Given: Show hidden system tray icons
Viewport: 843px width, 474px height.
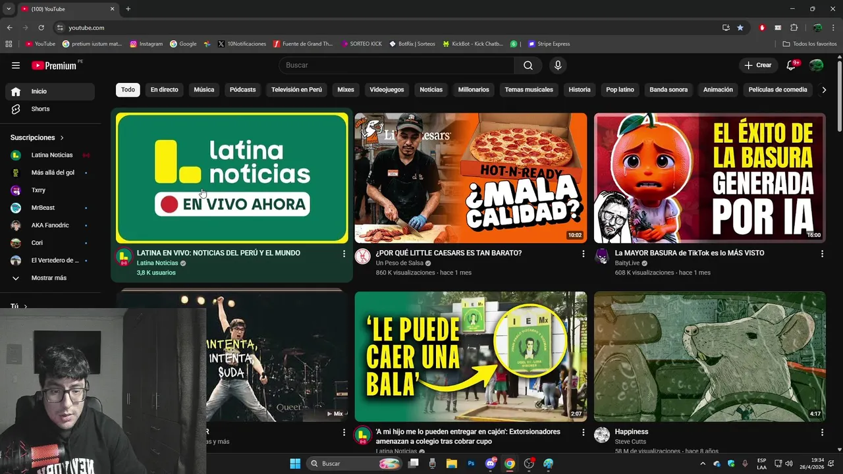Looking at the screenshot, I should coord(702,463).
